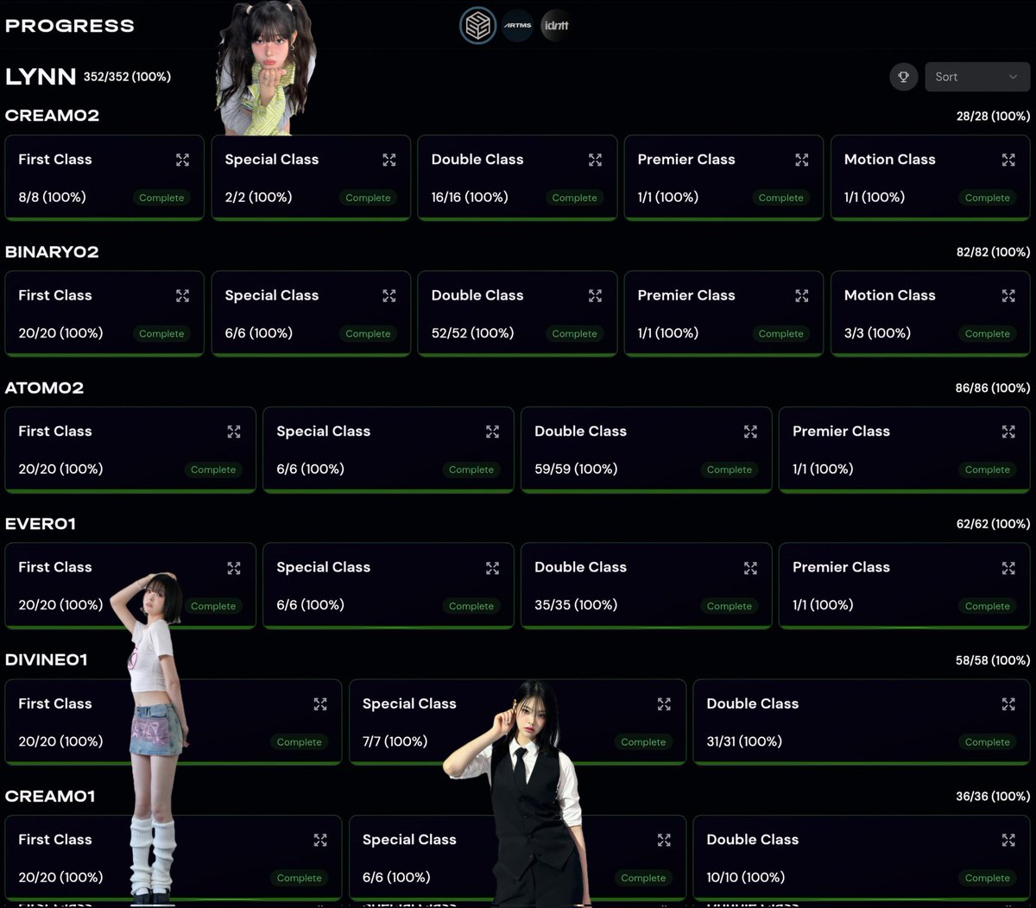1036x908 pixels.
Task: Click the 59/59 (100%) ATOM02 Double count
Action: 576,470
